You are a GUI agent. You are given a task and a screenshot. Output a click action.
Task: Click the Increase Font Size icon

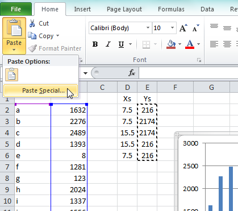183,28
